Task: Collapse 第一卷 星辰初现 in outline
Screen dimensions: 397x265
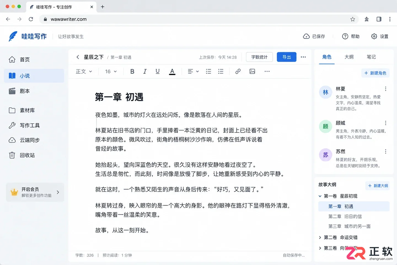Action: point(320,196)
